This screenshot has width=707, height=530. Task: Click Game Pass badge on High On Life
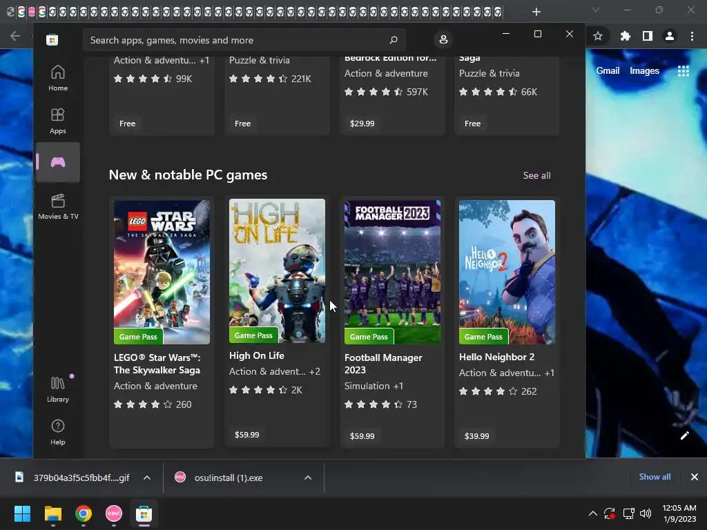[x=253, y=335]
